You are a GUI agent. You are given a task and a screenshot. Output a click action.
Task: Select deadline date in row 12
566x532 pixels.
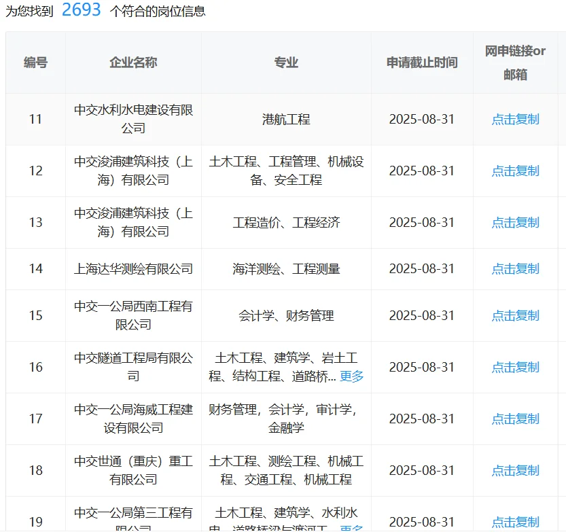point(421,171)
